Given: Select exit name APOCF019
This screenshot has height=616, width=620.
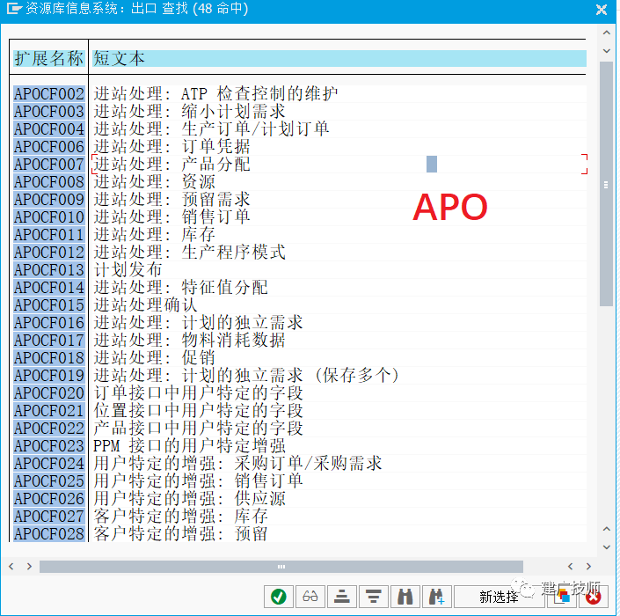Looking at the screenshot, I should (49, 376).
